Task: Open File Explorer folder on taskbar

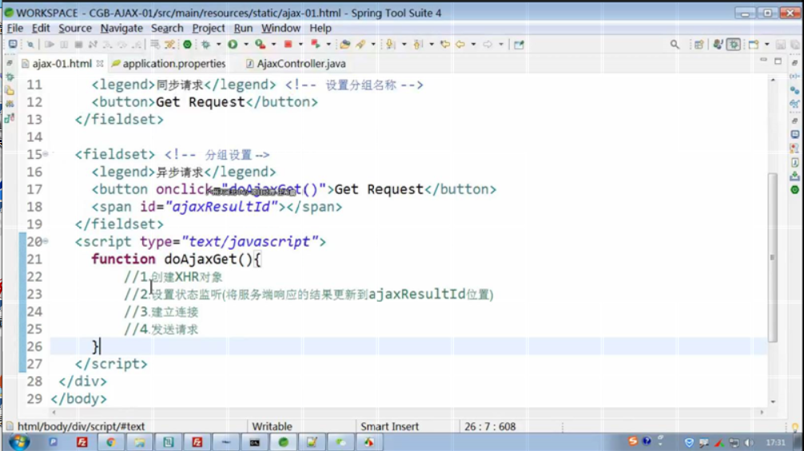Action: coord(140,442)
